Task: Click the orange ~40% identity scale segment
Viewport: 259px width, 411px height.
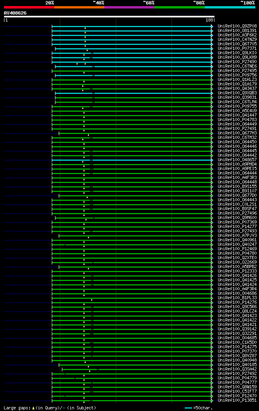Action: tap(79, 7)
